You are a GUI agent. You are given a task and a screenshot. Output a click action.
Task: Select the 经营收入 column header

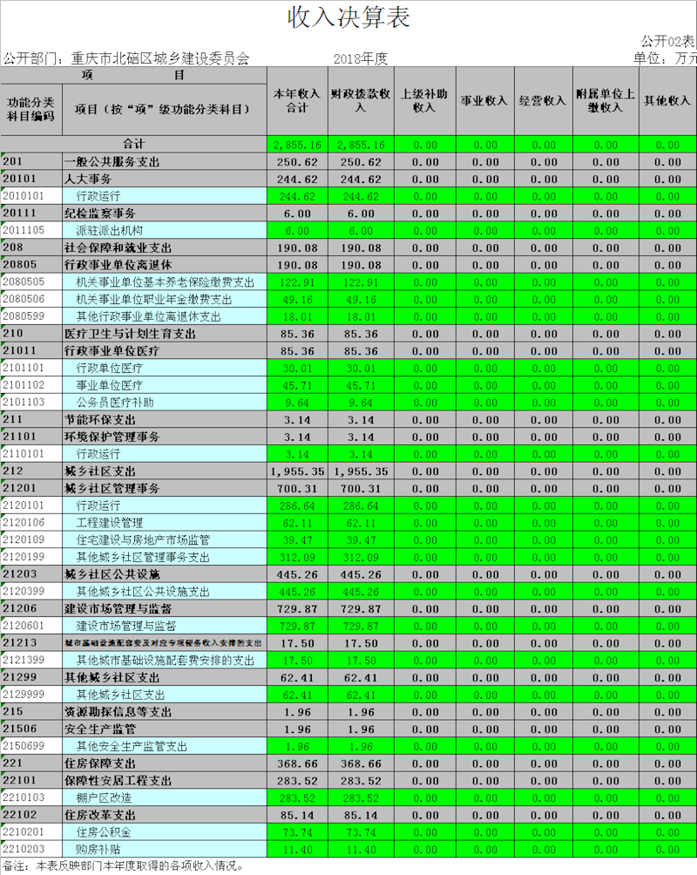pos(544,101)
